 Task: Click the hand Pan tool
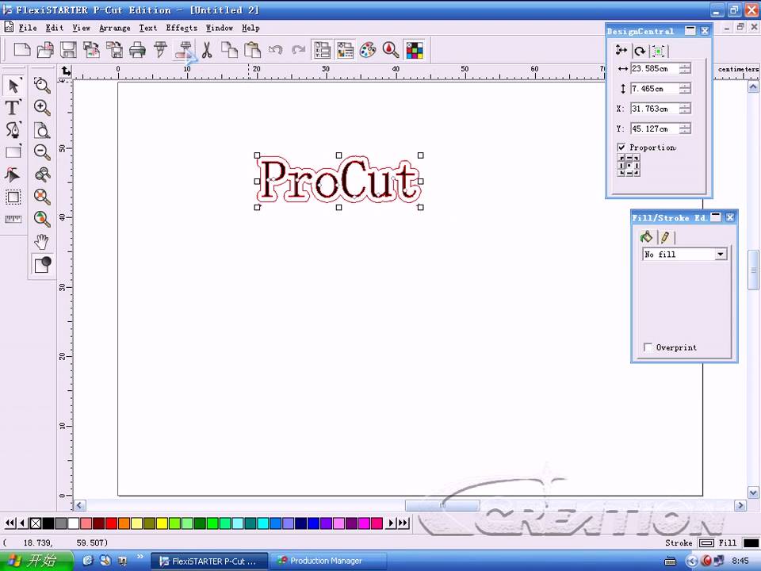point(42,241)
